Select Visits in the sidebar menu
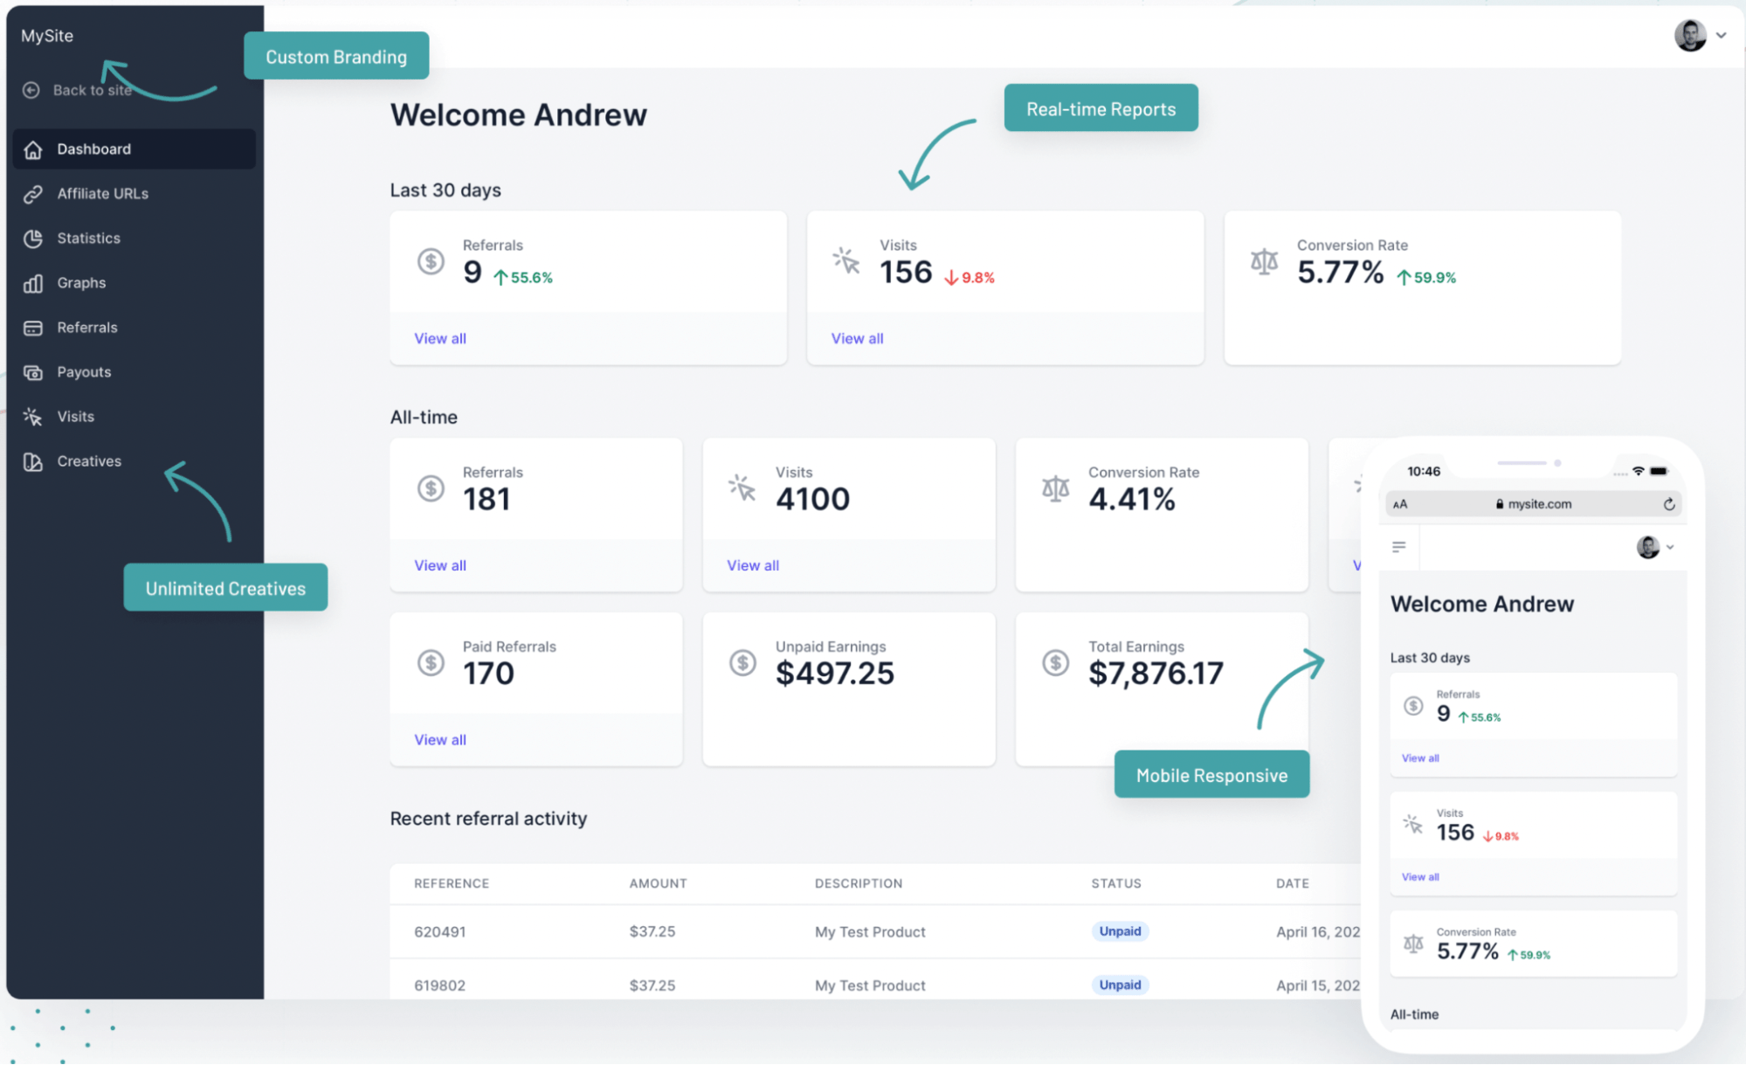The image size is (1746, 1065). tap(75, 416)
